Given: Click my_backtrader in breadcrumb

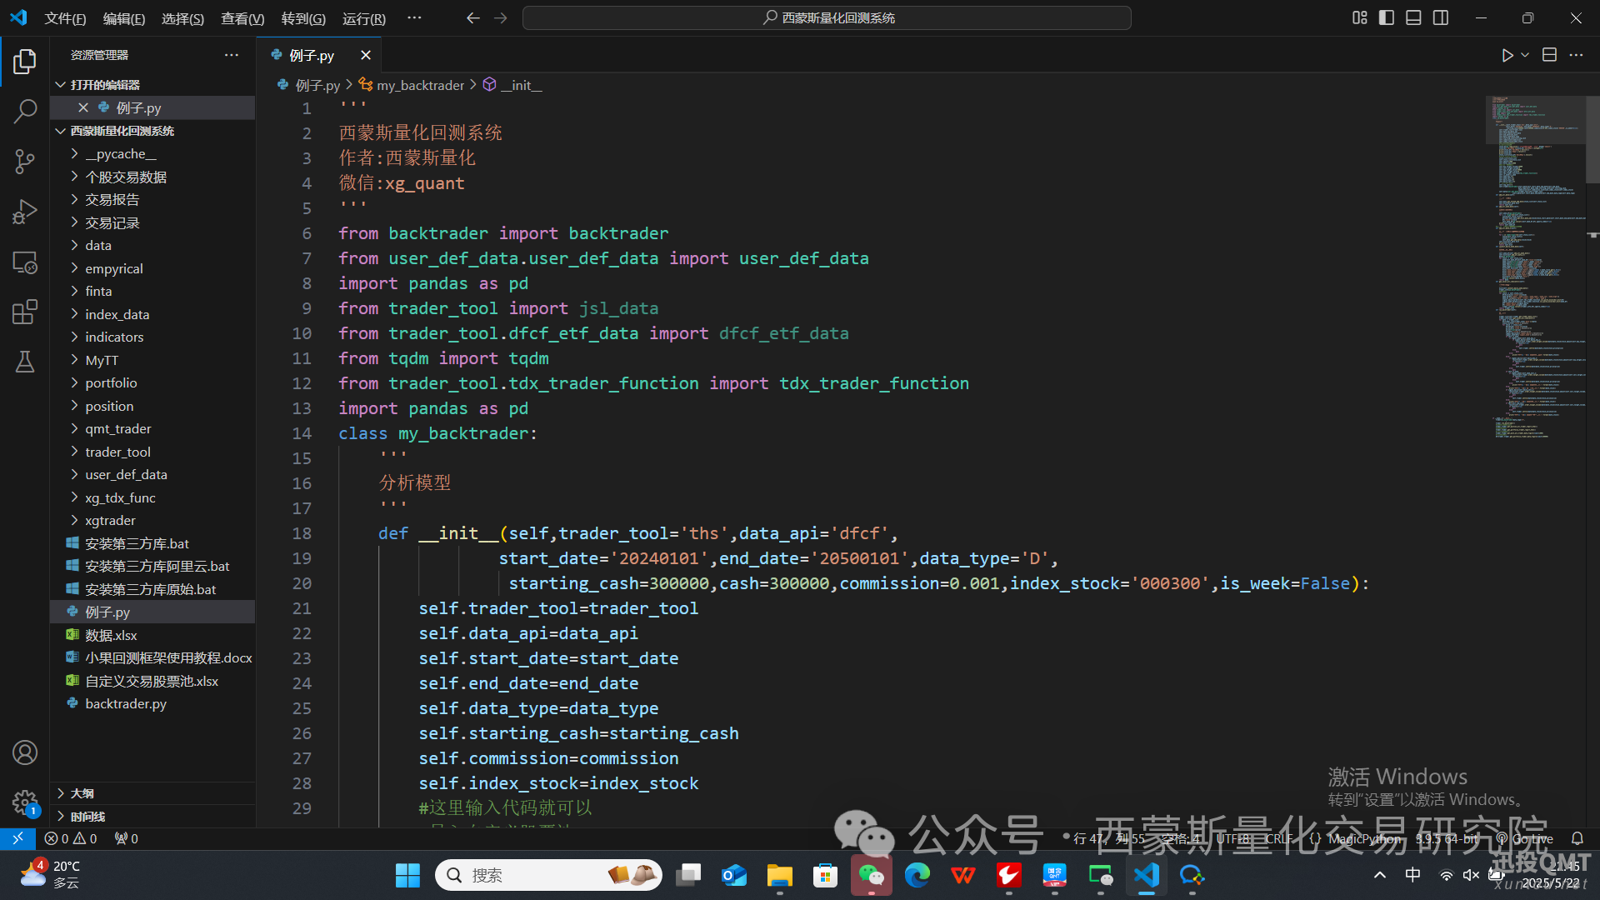Looking at the screenshot, I should pos(412,85).
